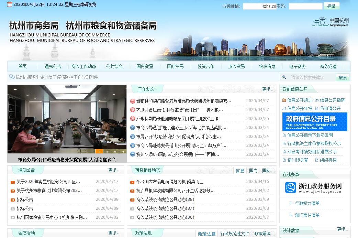Viewport: 358px width, 238px height.
Task: Click the 中国杭州 logo in the header
Action: (330, 22)
